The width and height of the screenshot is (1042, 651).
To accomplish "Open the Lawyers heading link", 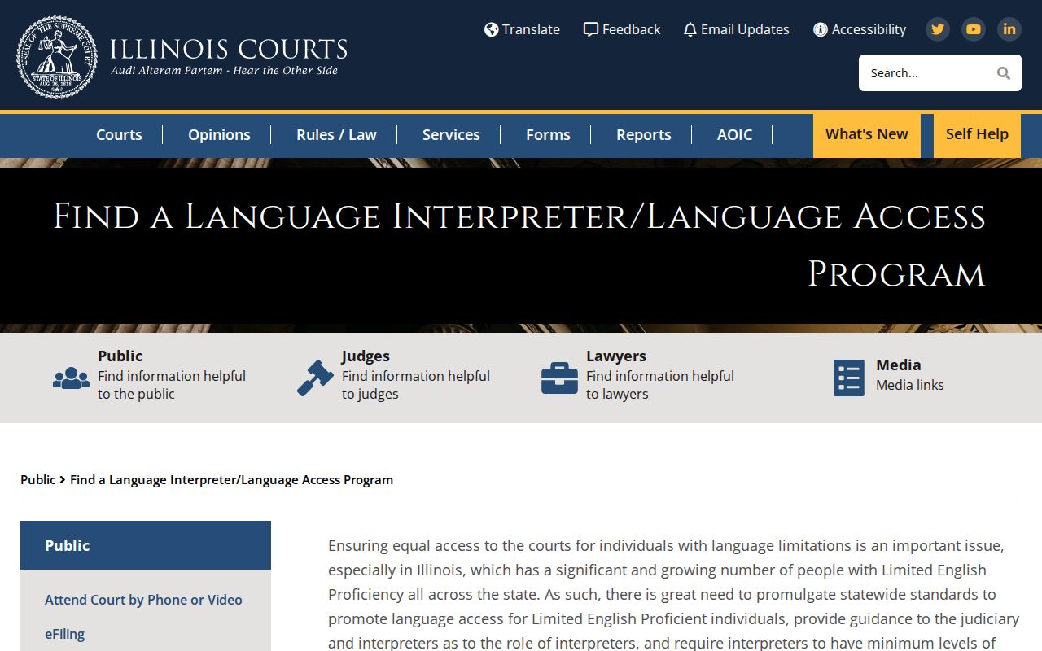I will [616, 356].
